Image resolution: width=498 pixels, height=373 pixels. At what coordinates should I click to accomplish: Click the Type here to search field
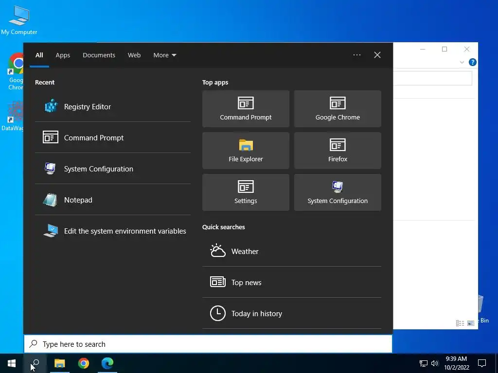coord(208,344)
